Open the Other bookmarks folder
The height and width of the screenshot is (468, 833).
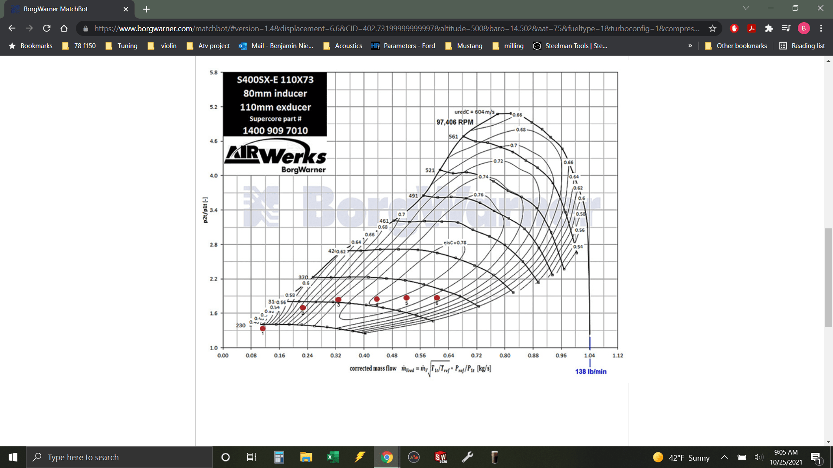[x=736, y=46]
